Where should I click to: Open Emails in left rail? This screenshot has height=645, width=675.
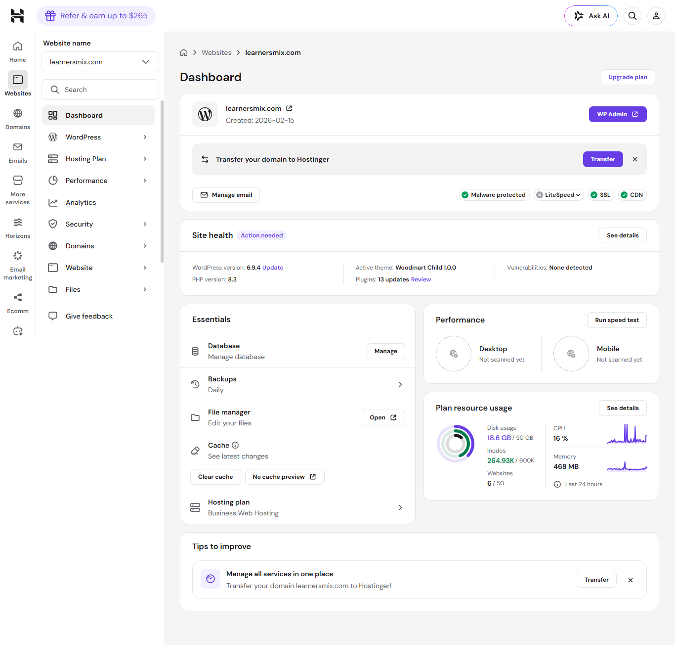(x=18, y=153)
